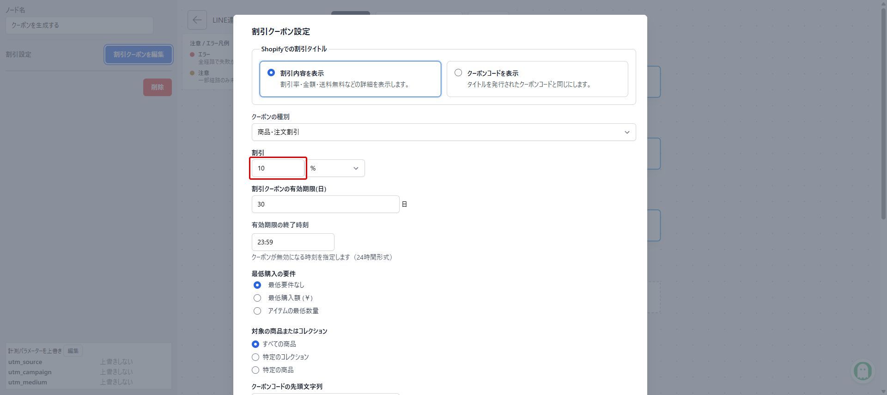Click the 割引クーポン設定 dialog title
This screenshot has width=887, height=395.
coord(281,31)
